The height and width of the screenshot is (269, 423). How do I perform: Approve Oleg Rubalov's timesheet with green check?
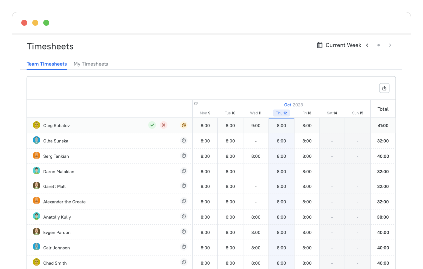pyautogui.click(x=152, y=125)
